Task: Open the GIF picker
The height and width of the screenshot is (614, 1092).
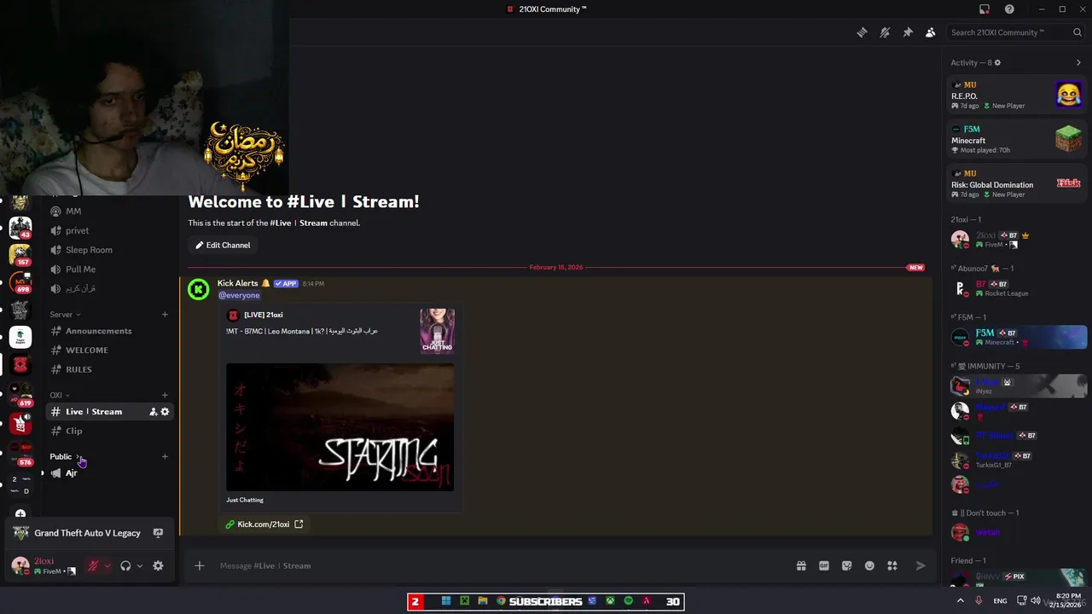Action: point(824,565)
